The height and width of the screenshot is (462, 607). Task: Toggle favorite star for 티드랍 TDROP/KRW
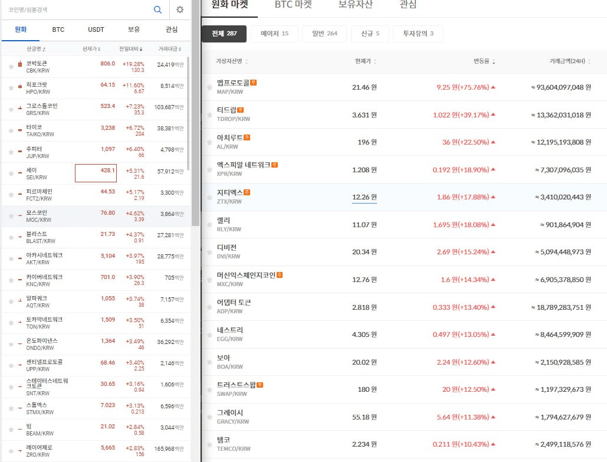209,115
